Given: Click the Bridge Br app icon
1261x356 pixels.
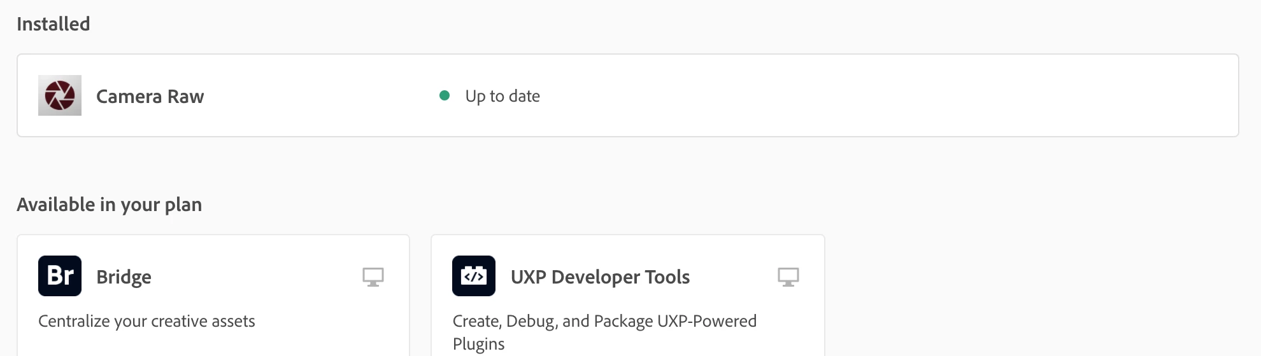Looking at the screenshot, I should pyautogui.click(x=60, y=276).
